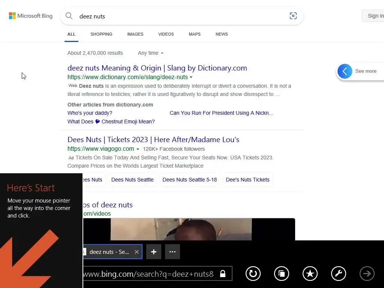Expand the dictionary.com URL dropdown arrow
The image size is (384, 288).
tap(191, 77)
